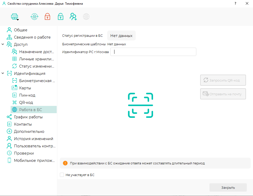Click the Общее person icon
The height and width of the screenshot is (196, 253).
(x=9, y=30)
